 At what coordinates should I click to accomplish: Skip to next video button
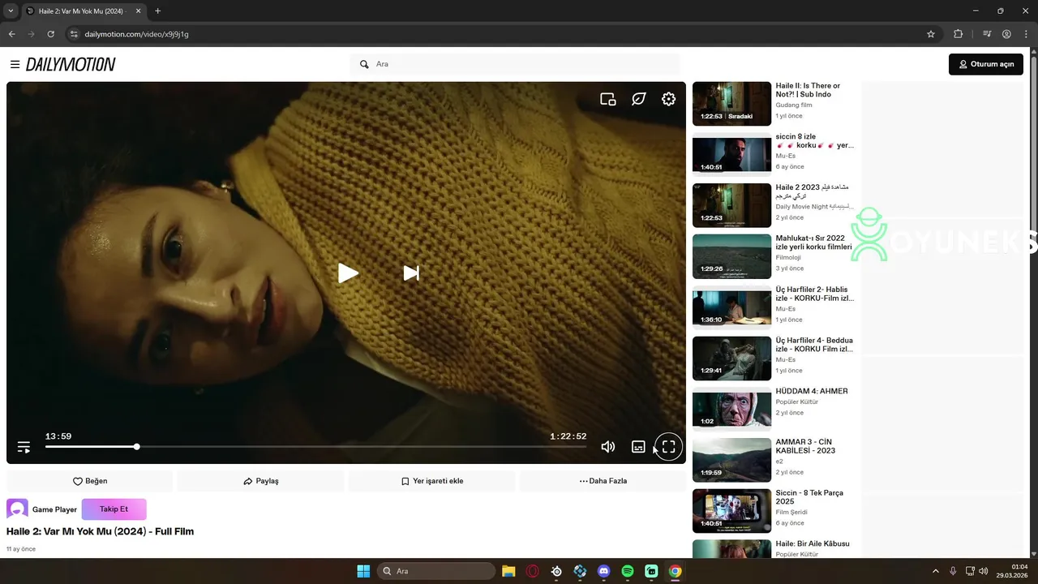(411, 273)
